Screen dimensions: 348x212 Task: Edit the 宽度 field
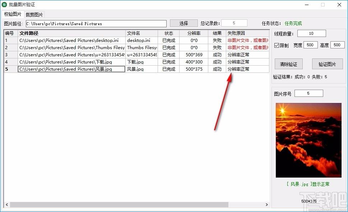310,45
